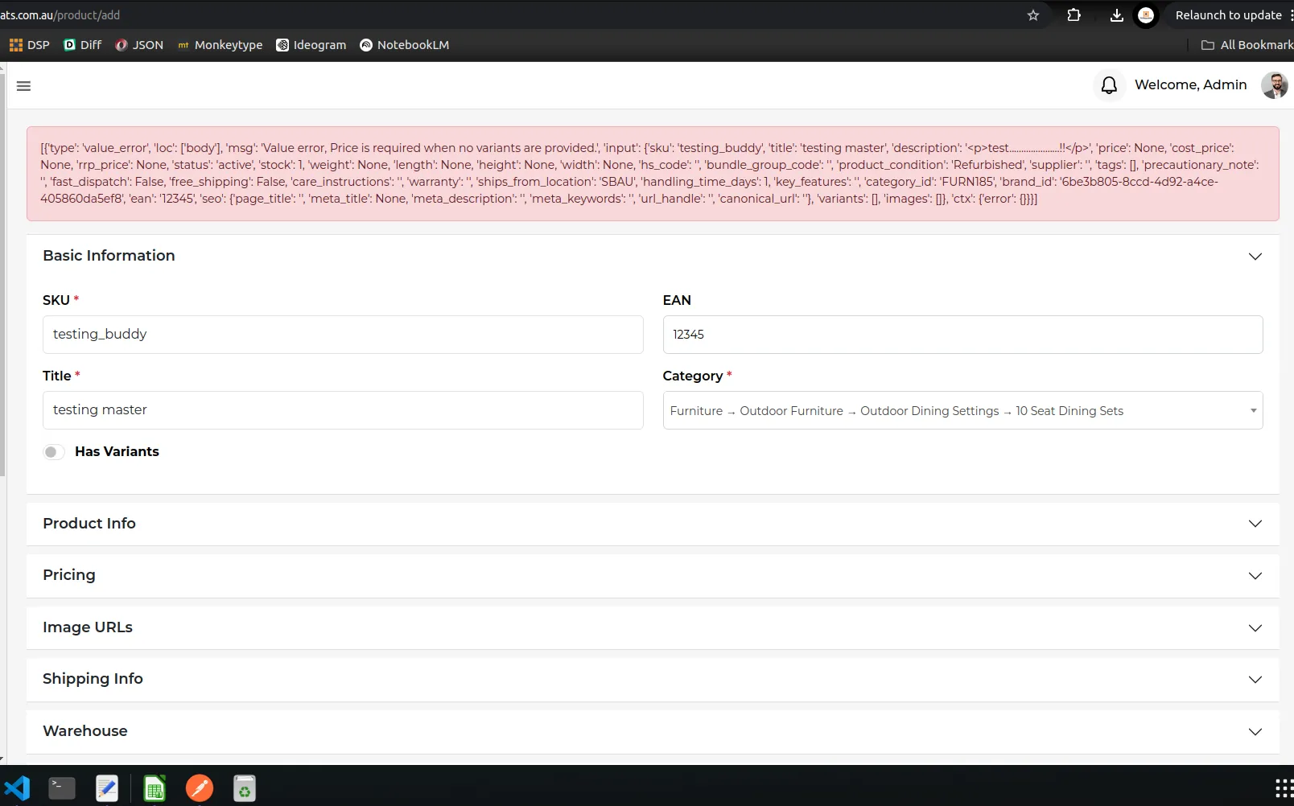Open the Terminal from the dock
This screenshot has width=1294, height=806.
pyautogui.click(x=62, y=788)
